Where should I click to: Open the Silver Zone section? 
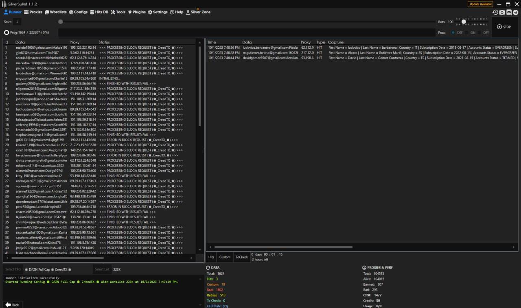click(x=198, y=12)
